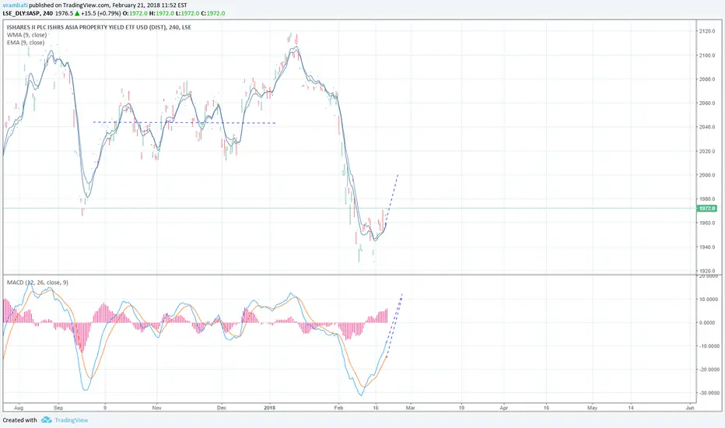Select the WMA (9, close) indicator label
The width and height of the screenshot is (725, 428).
pos(26,35)
